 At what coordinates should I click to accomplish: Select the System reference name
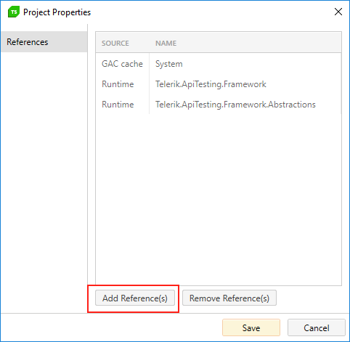coord(169,64)
